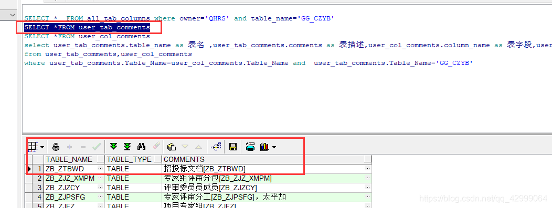Expand the chevron dropdown in left panel

pos(13,15)
